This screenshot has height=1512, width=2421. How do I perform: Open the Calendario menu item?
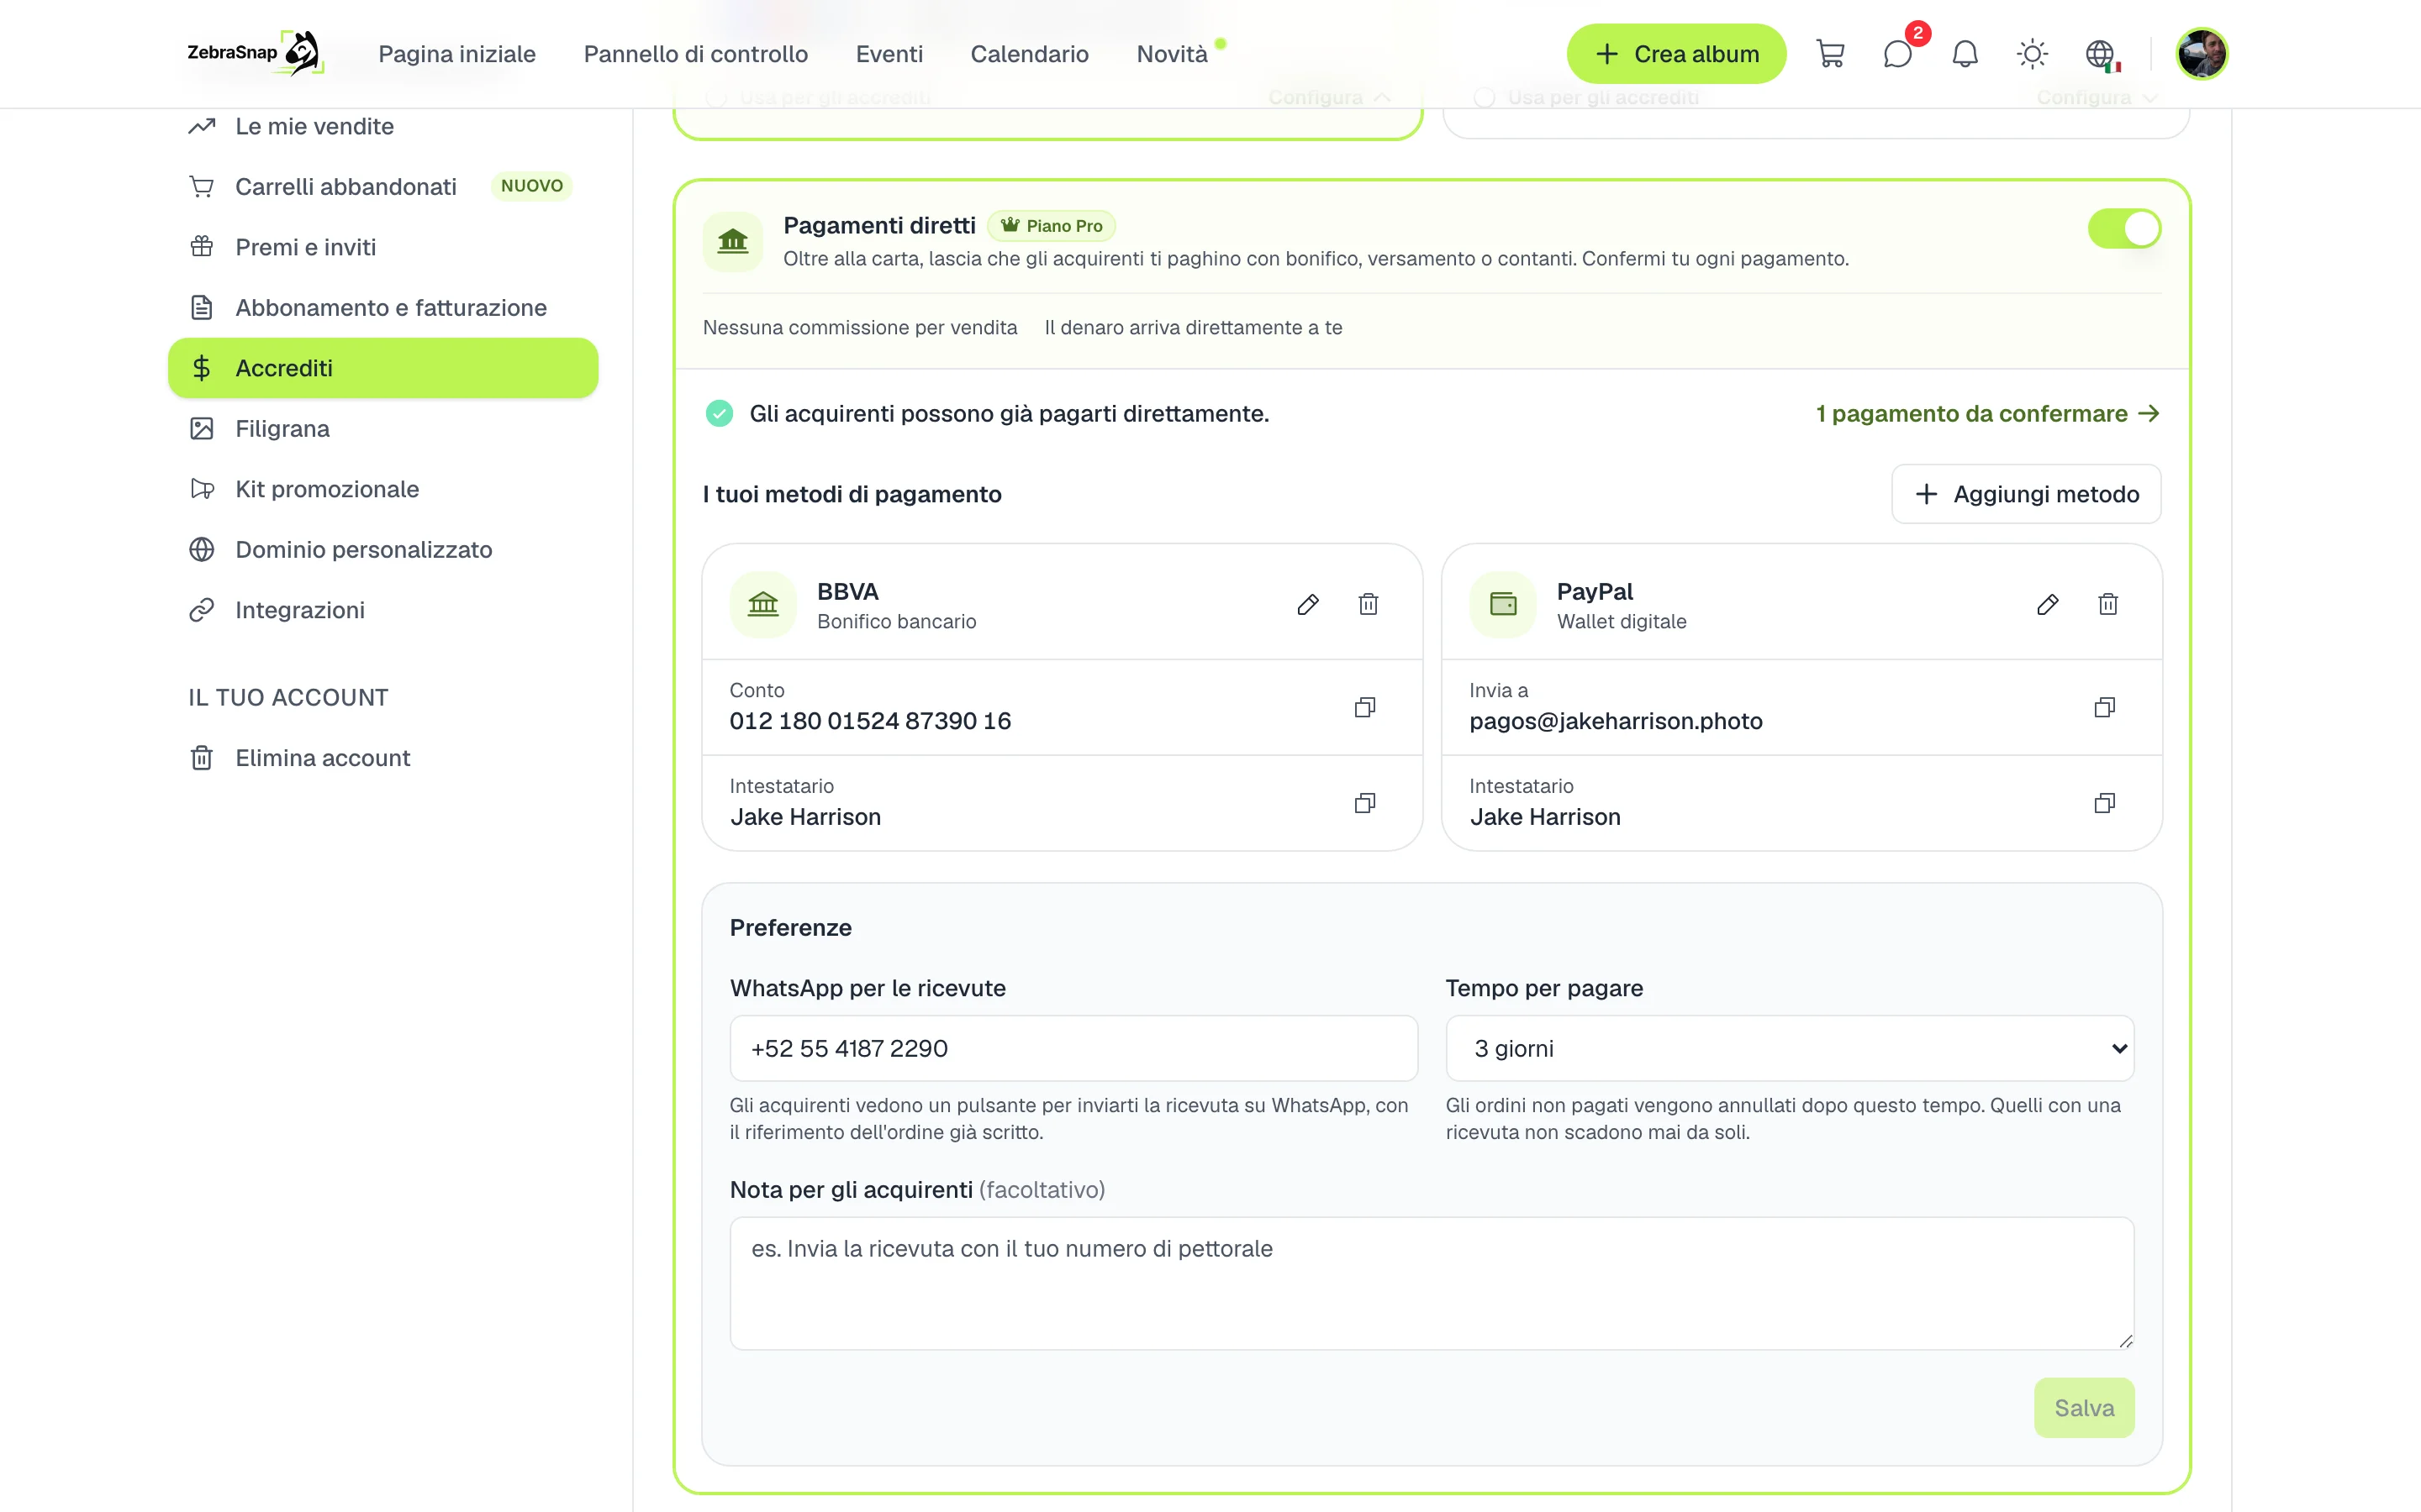[x=1030, y=54]
